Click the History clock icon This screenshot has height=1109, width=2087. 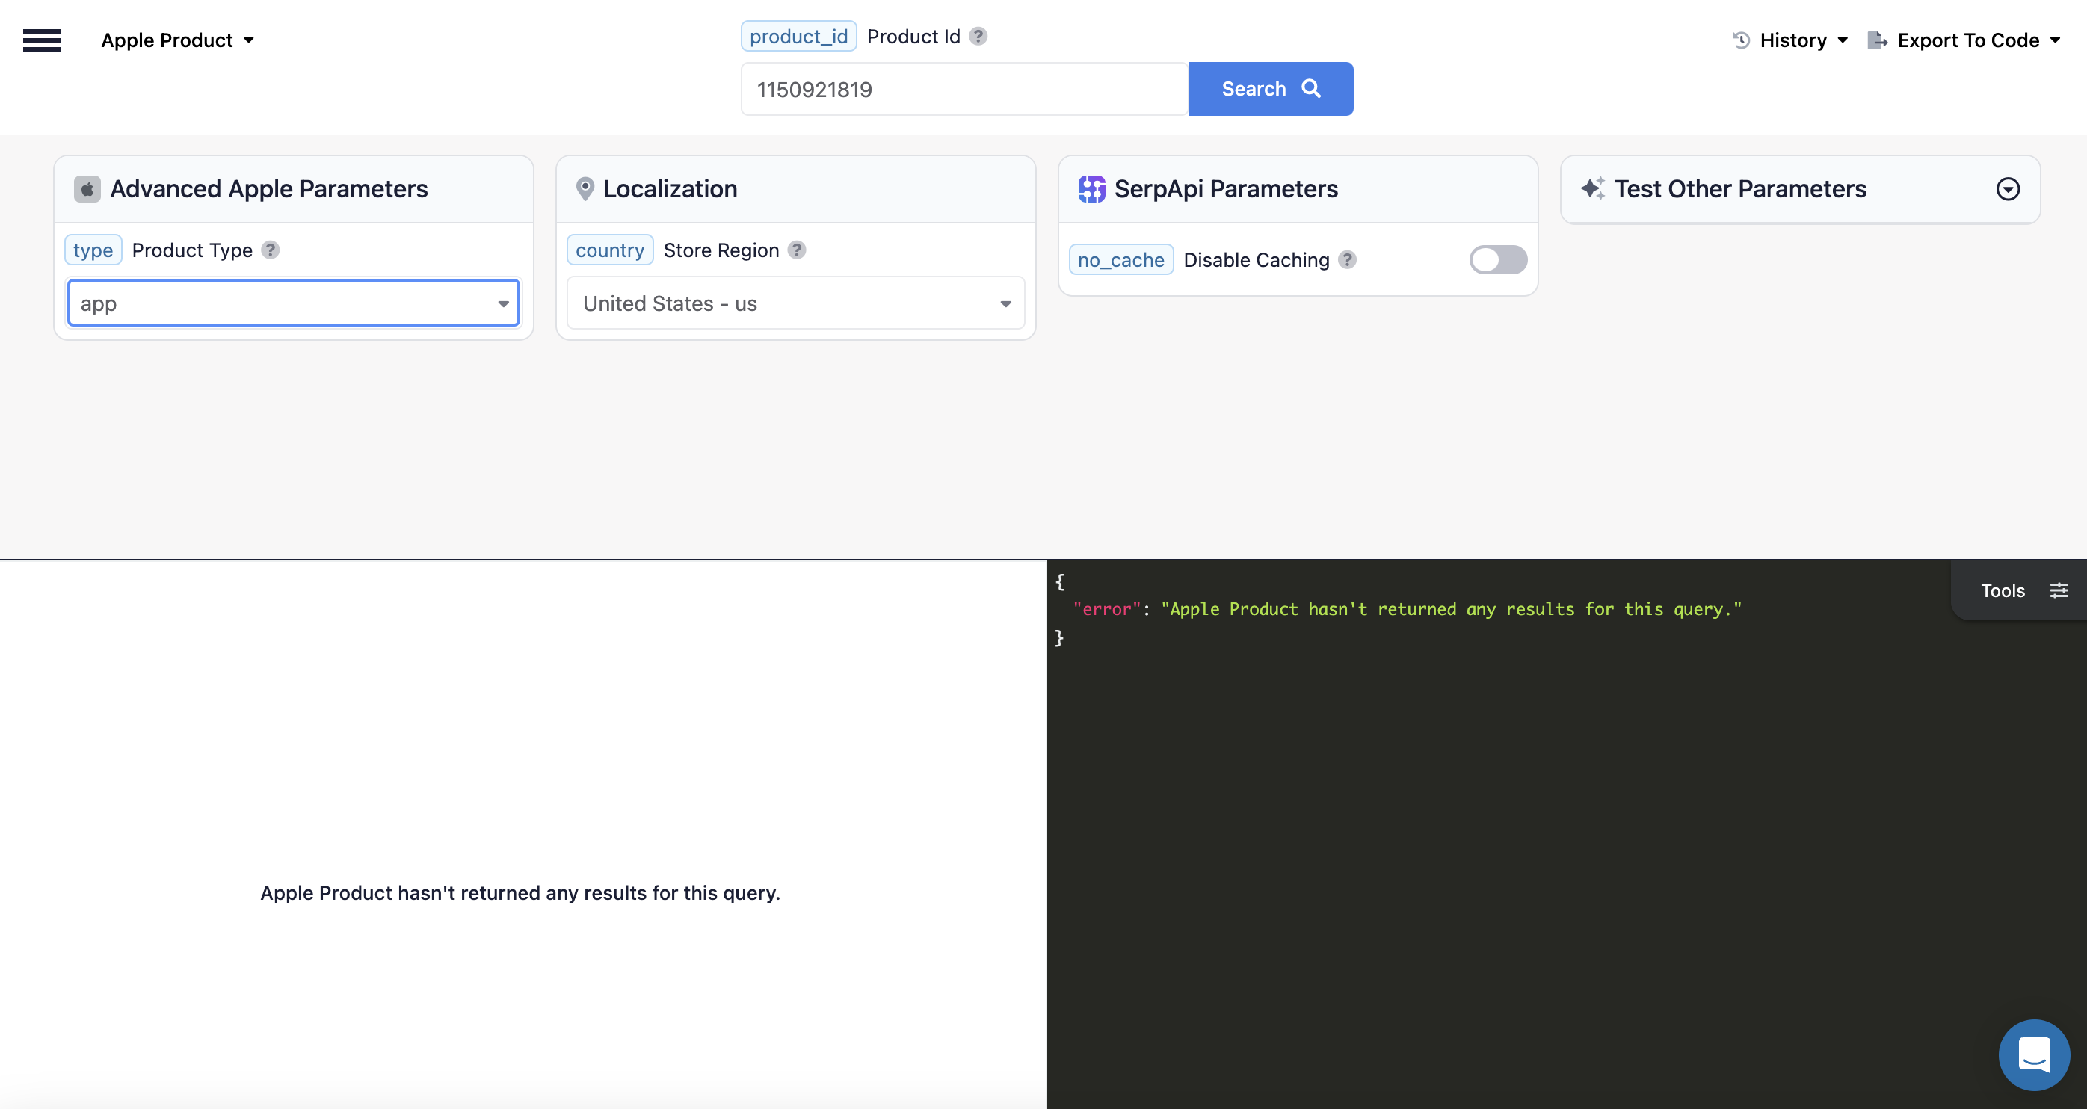pos(1739,40)
